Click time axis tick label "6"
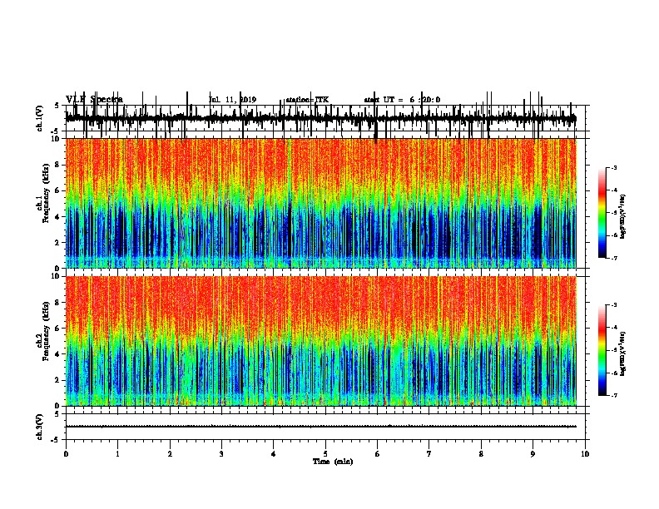 point(378,454)
